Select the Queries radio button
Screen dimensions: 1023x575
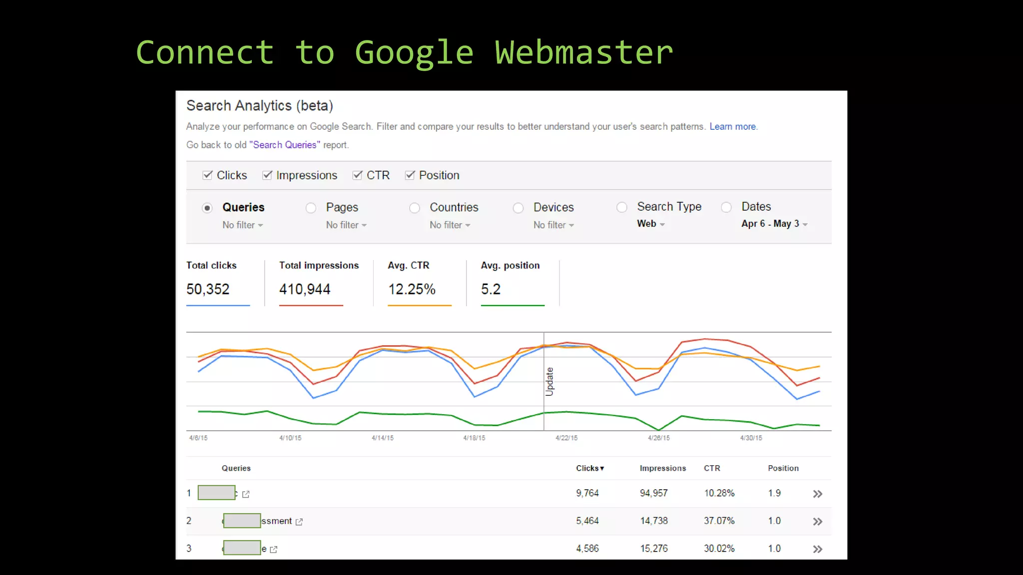click(207, 208)
